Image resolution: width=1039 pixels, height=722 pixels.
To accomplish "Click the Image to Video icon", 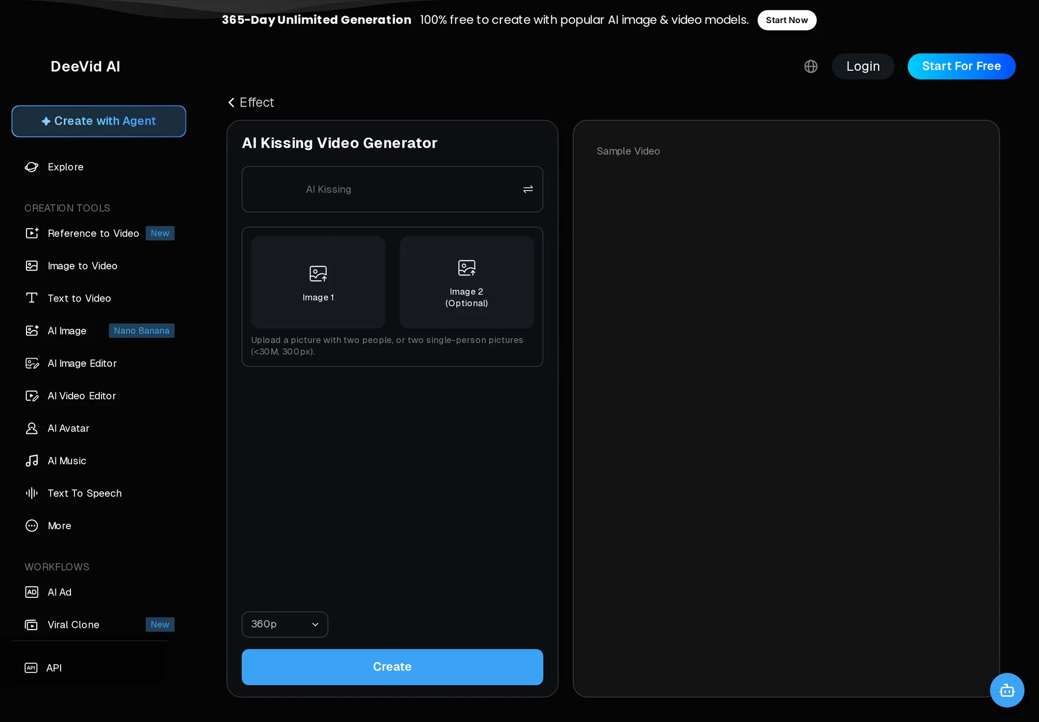I will coord(32,266).
